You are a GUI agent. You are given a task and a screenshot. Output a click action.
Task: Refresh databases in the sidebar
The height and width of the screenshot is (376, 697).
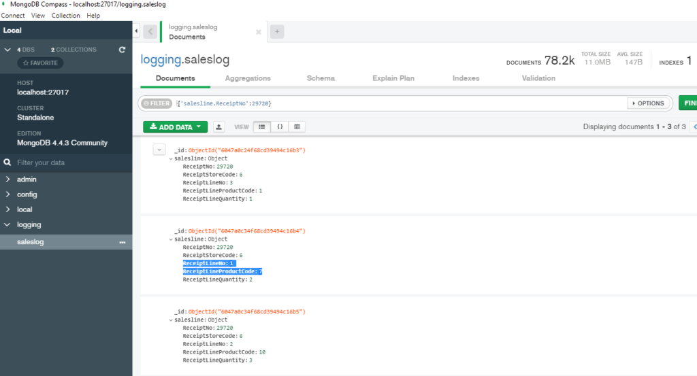[x=123, y=50]
